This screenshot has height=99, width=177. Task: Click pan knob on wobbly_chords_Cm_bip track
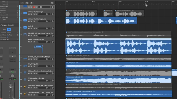[53, 42]
